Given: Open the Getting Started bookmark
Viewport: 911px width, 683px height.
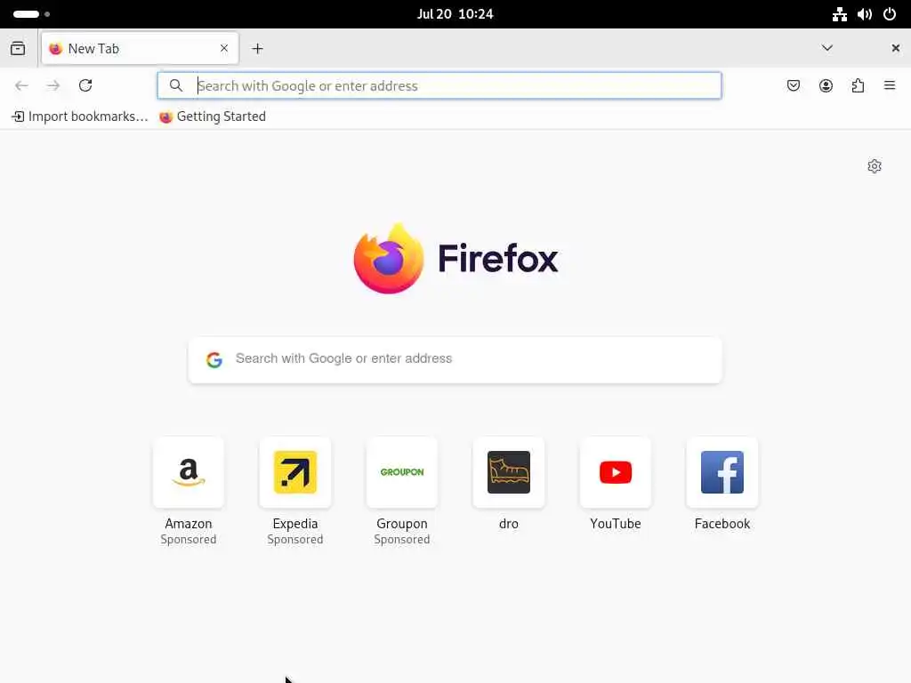Looking at the screenshot, I should (213, 117).
